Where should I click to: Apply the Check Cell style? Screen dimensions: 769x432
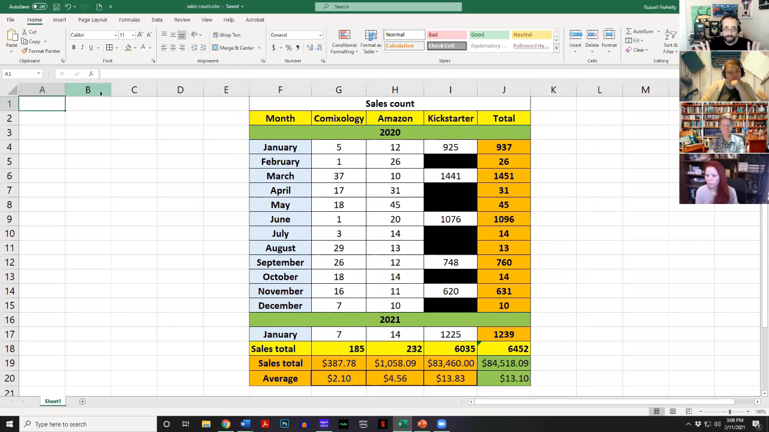point(446,46)
